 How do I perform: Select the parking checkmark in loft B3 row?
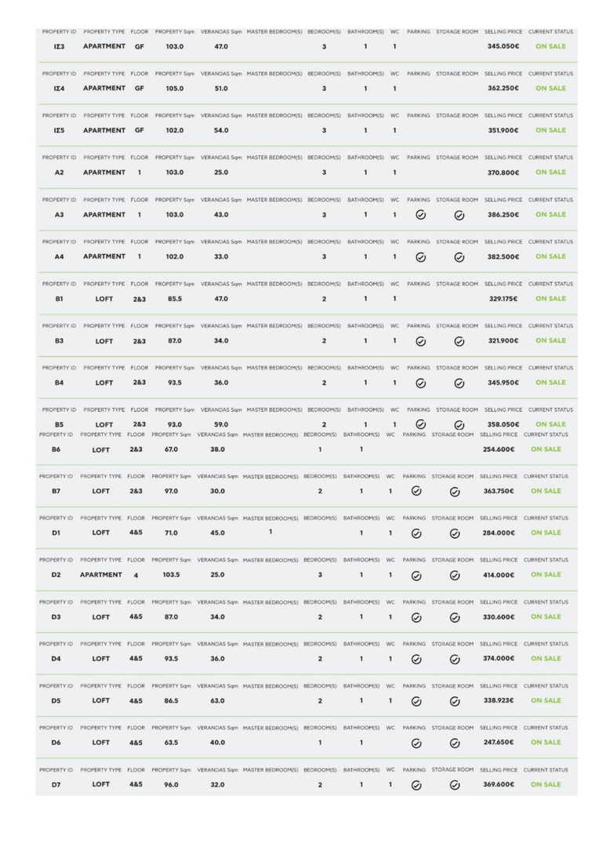[421, 341]
